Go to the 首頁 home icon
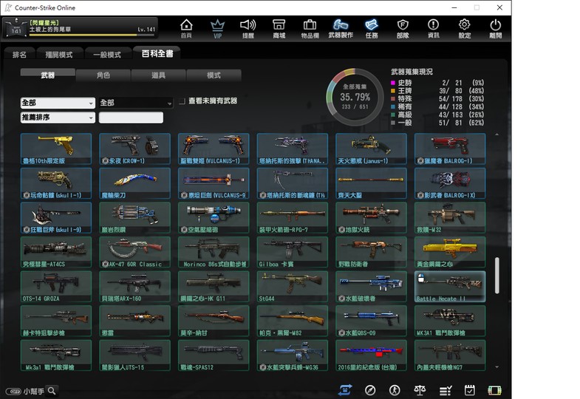This screenshot has height=399, width=580. [186, 29]
